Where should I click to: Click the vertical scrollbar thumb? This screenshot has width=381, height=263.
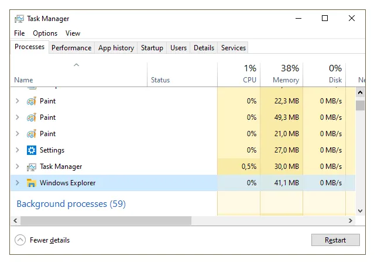click(x=360, y=106)
